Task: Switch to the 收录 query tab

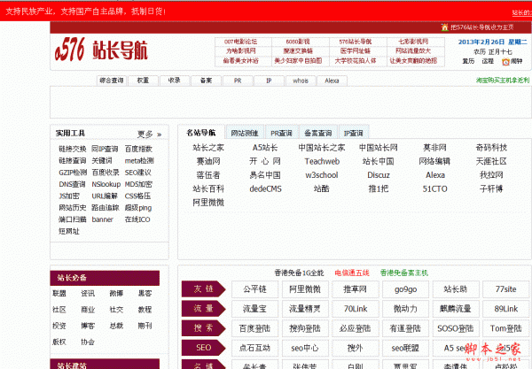Action: coord(175,81)
